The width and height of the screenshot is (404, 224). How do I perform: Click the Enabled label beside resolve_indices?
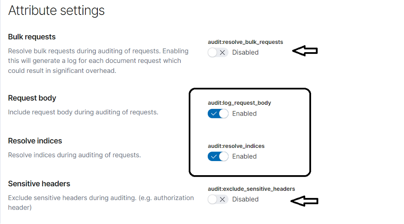click(x=244, y=157)
